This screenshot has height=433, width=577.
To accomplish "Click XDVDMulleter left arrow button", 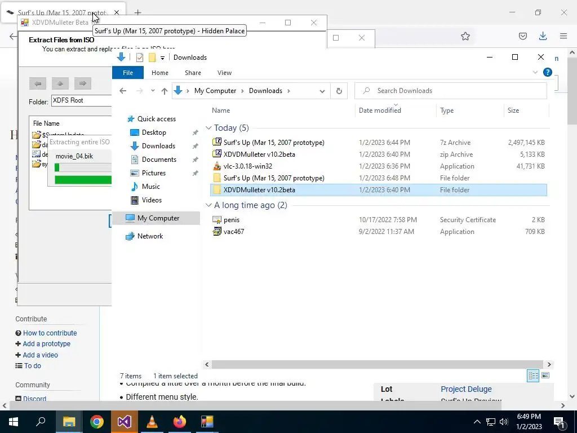I will [x=38, y=83].
